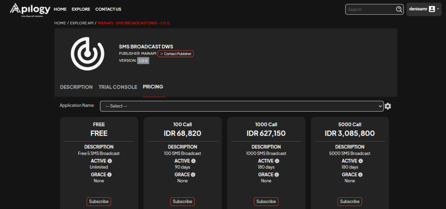
Task: Subscribe to the FREE plan
Action: click(99, 202)
